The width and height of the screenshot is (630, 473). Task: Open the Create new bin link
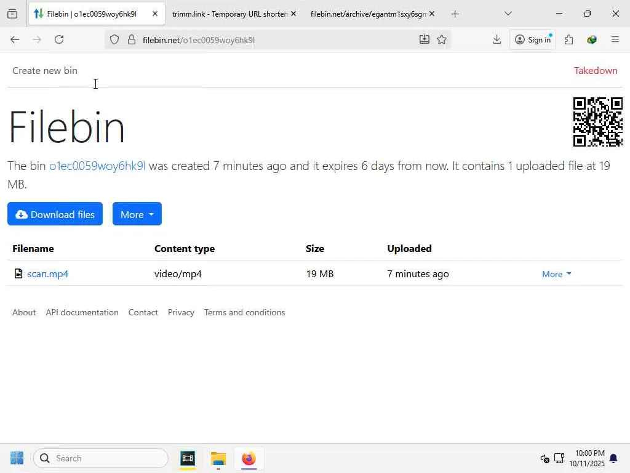[44, 70]
